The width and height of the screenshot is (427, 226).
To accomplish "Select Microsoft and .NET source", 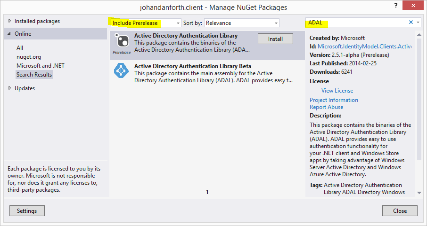I will pos(41,65).
